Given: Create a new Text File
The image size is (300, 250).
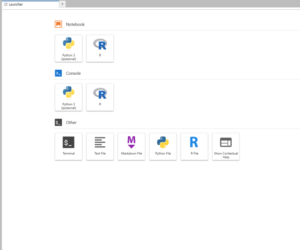Looking at the screenshot, I should pos(100,147).
